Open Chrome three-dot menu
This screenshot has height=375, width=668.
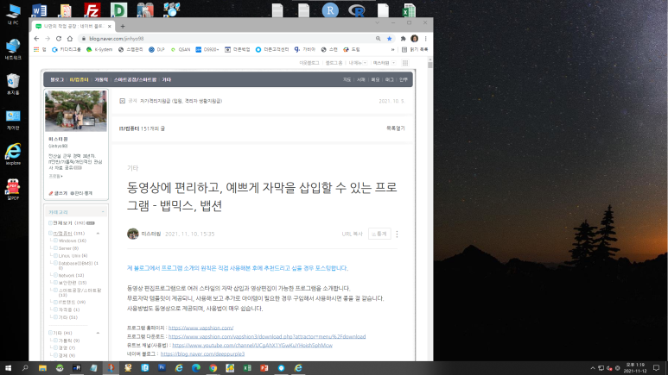(425, 39)
